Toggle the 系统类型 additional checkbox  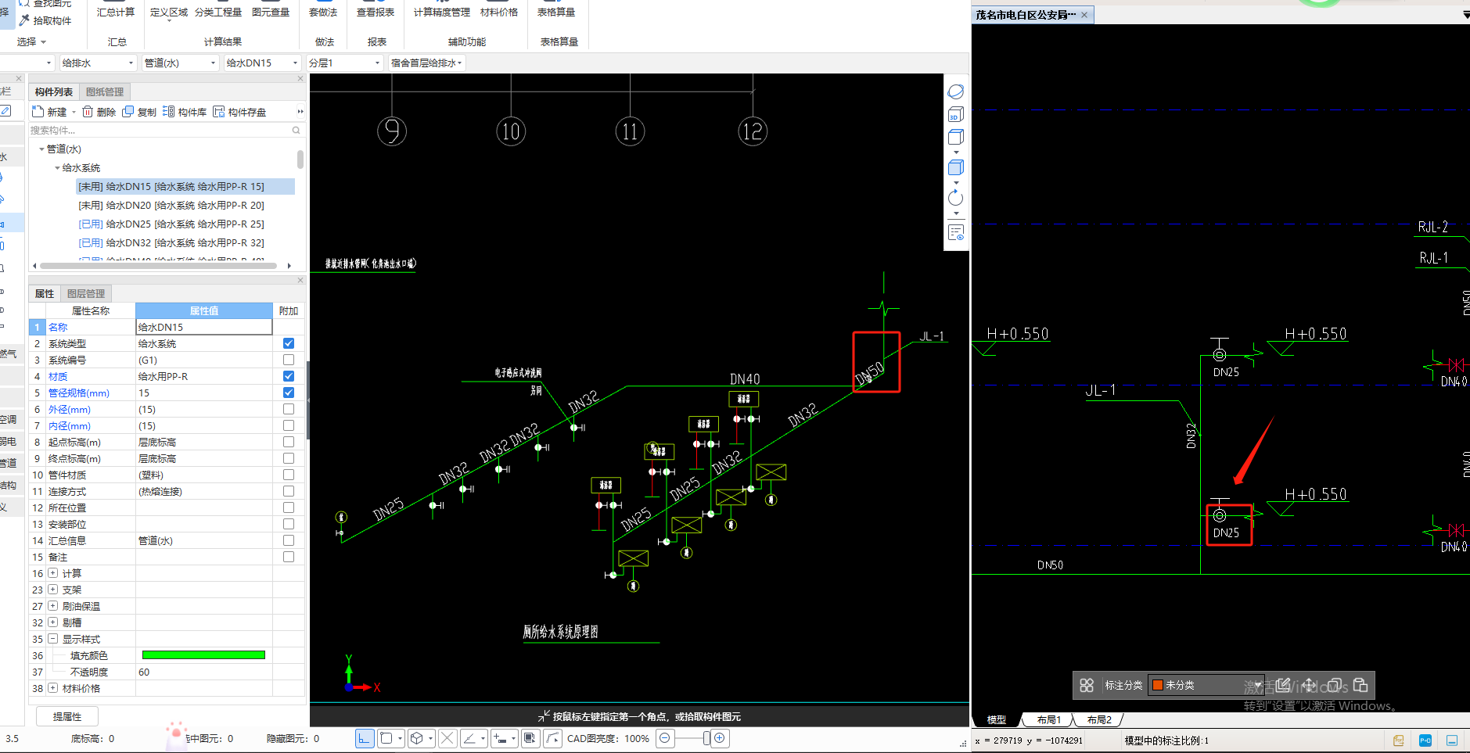(x=289, y=343)
